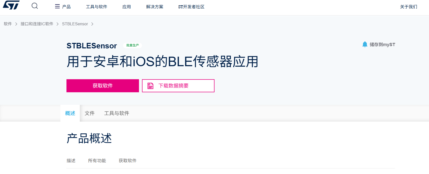429x174 pixels.
Task: Click the hamburger menu next to 产品
Action: click(57, 7)
